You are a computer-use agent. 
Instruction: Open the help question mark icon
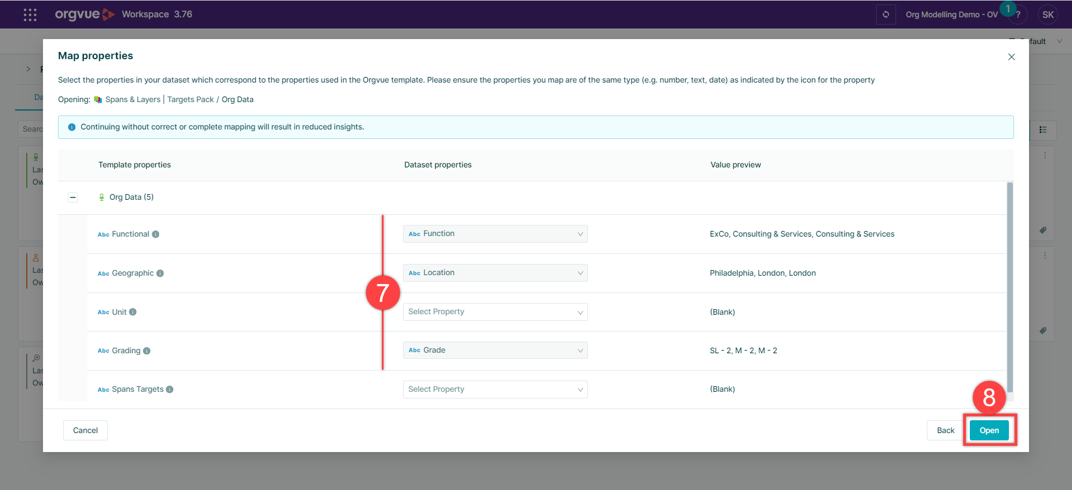[x=1018, y=15]
